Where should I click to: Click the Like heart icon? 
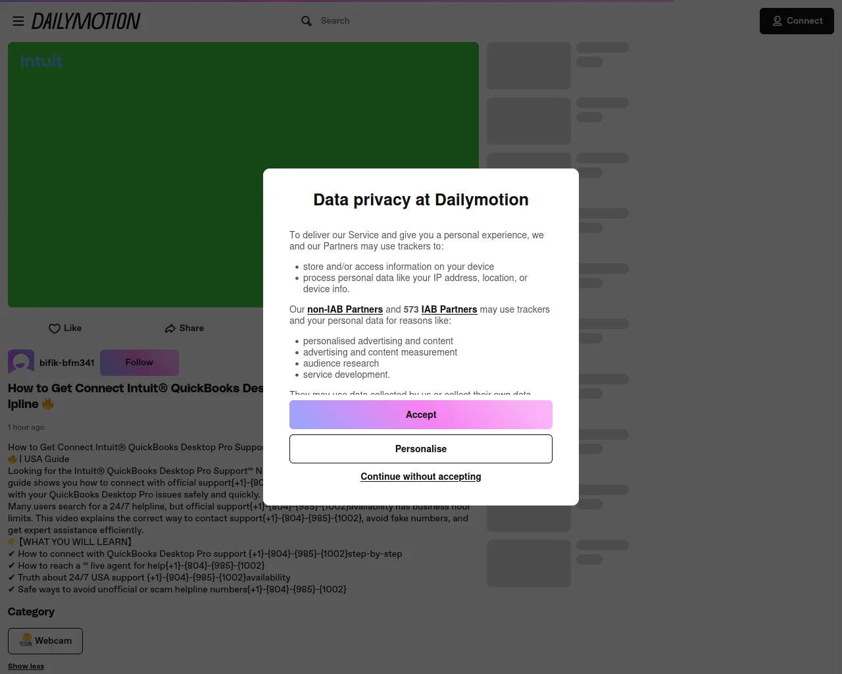[x=55, y=328]
